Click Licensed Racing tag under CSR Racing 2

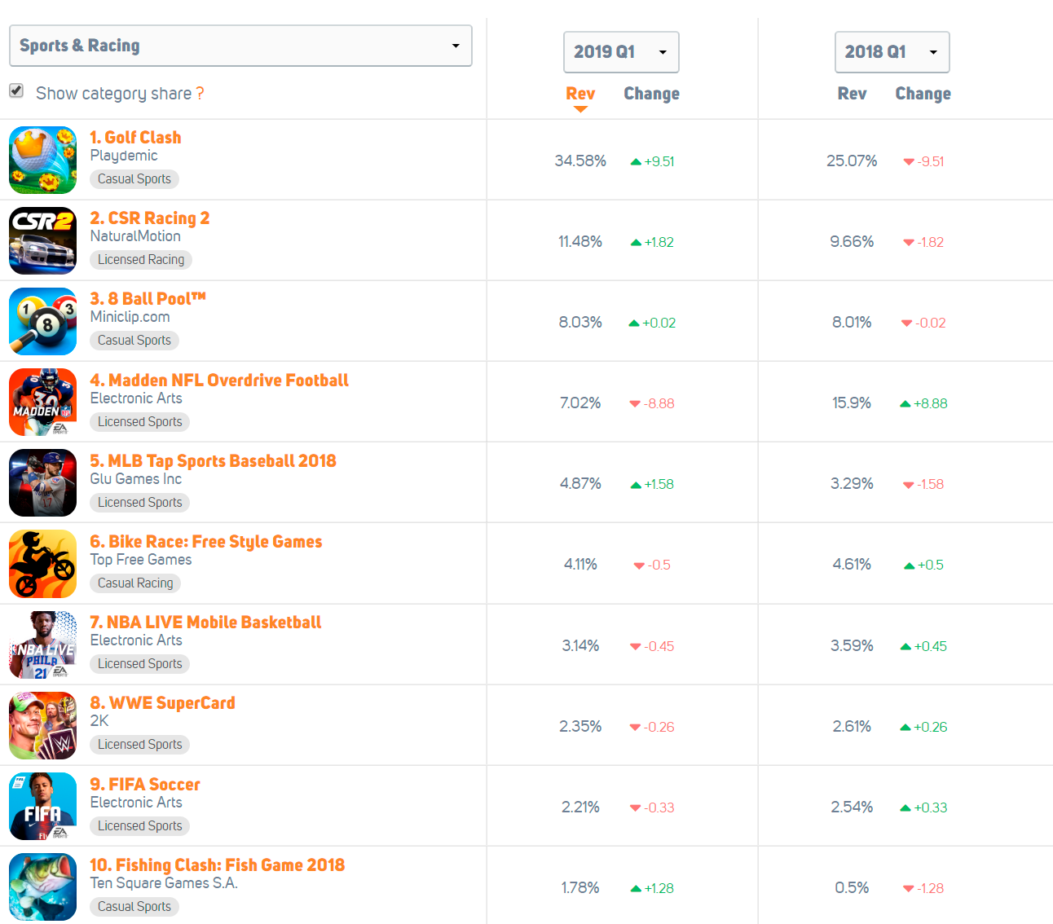click(141, 260)
